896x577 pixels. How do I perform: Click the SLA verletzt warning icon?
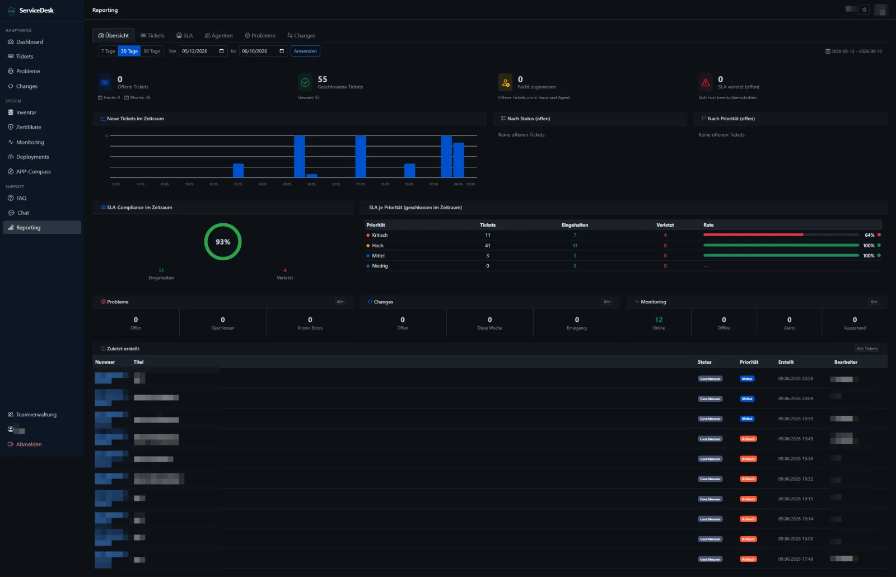pyautogui.click(x=706, y=82)
